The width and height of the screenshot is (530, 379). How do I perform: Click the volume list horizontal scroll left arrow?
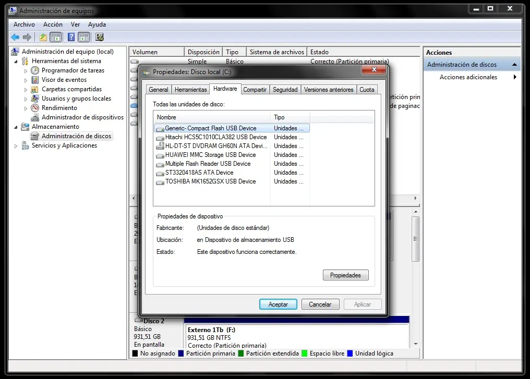click(x=134, y=198)
